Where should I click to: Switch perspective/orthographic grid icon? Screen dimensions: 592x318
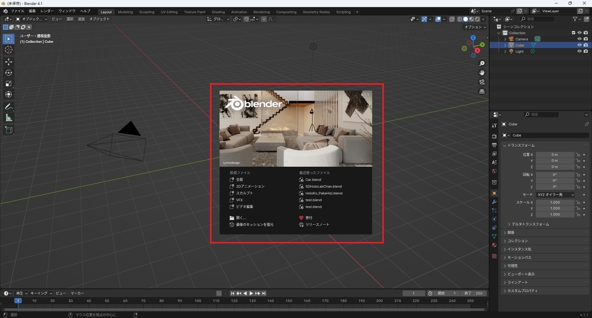point(482,92)
